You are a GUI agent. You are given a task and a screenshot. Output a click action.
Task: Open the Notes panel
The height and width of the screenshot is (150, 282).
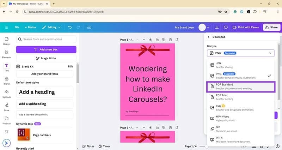click(88, 146)
